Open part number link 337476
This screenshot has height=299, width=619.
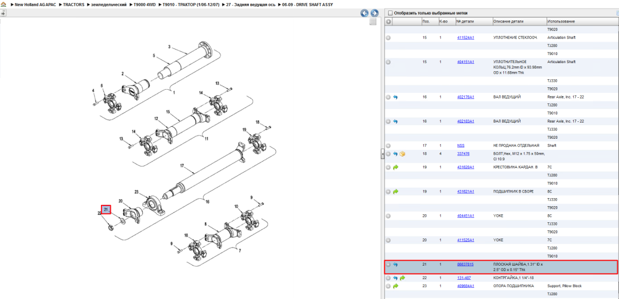click(x=463, y=154)
